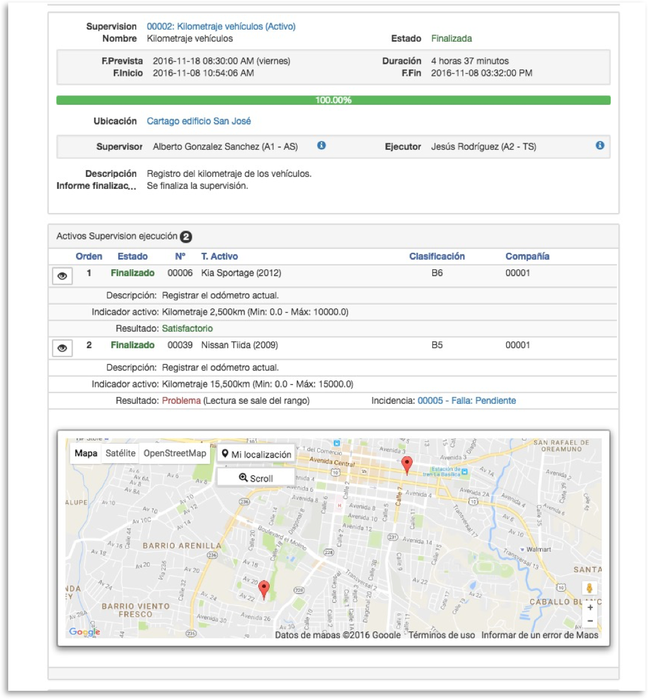
Task: Open supervision 00002 Kilometraje vehículos link
Action: click(x=221, y=27)
